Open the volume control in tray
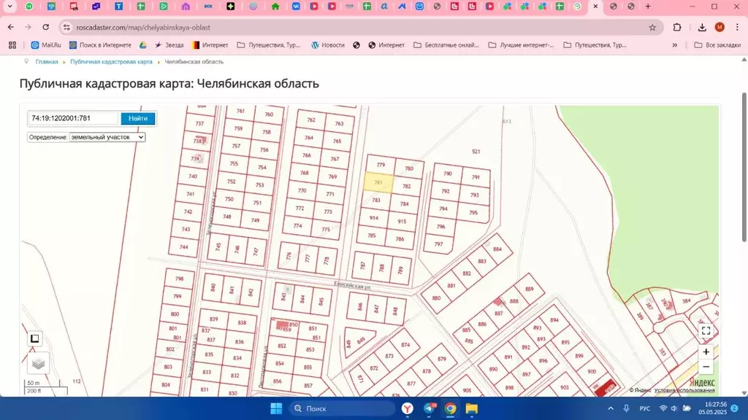 (x=674, y=408)
